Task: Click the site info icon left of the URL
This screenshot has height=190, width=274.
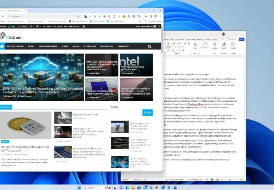Action: (x=9, y=16)
